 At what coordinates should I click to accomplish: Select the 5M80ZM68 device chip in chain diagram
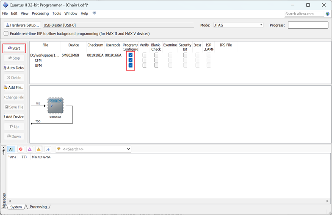[x=55, y=106]
